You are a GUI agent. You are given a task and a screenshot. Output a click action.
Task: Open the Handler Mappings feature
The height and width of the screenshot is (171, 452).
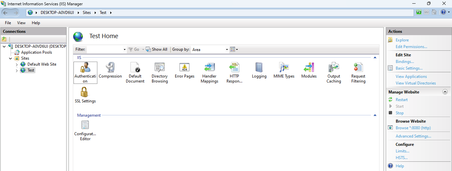click(209, 73)
